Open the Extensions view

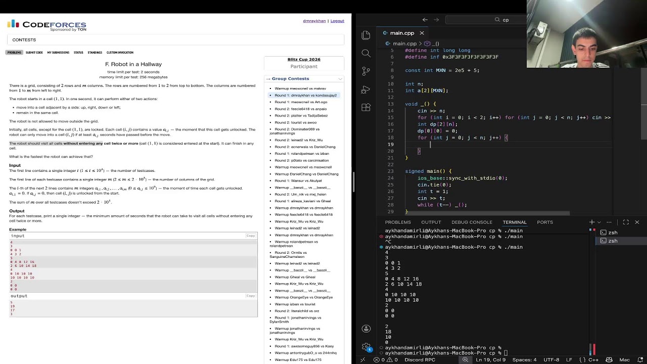click(366, 108)
